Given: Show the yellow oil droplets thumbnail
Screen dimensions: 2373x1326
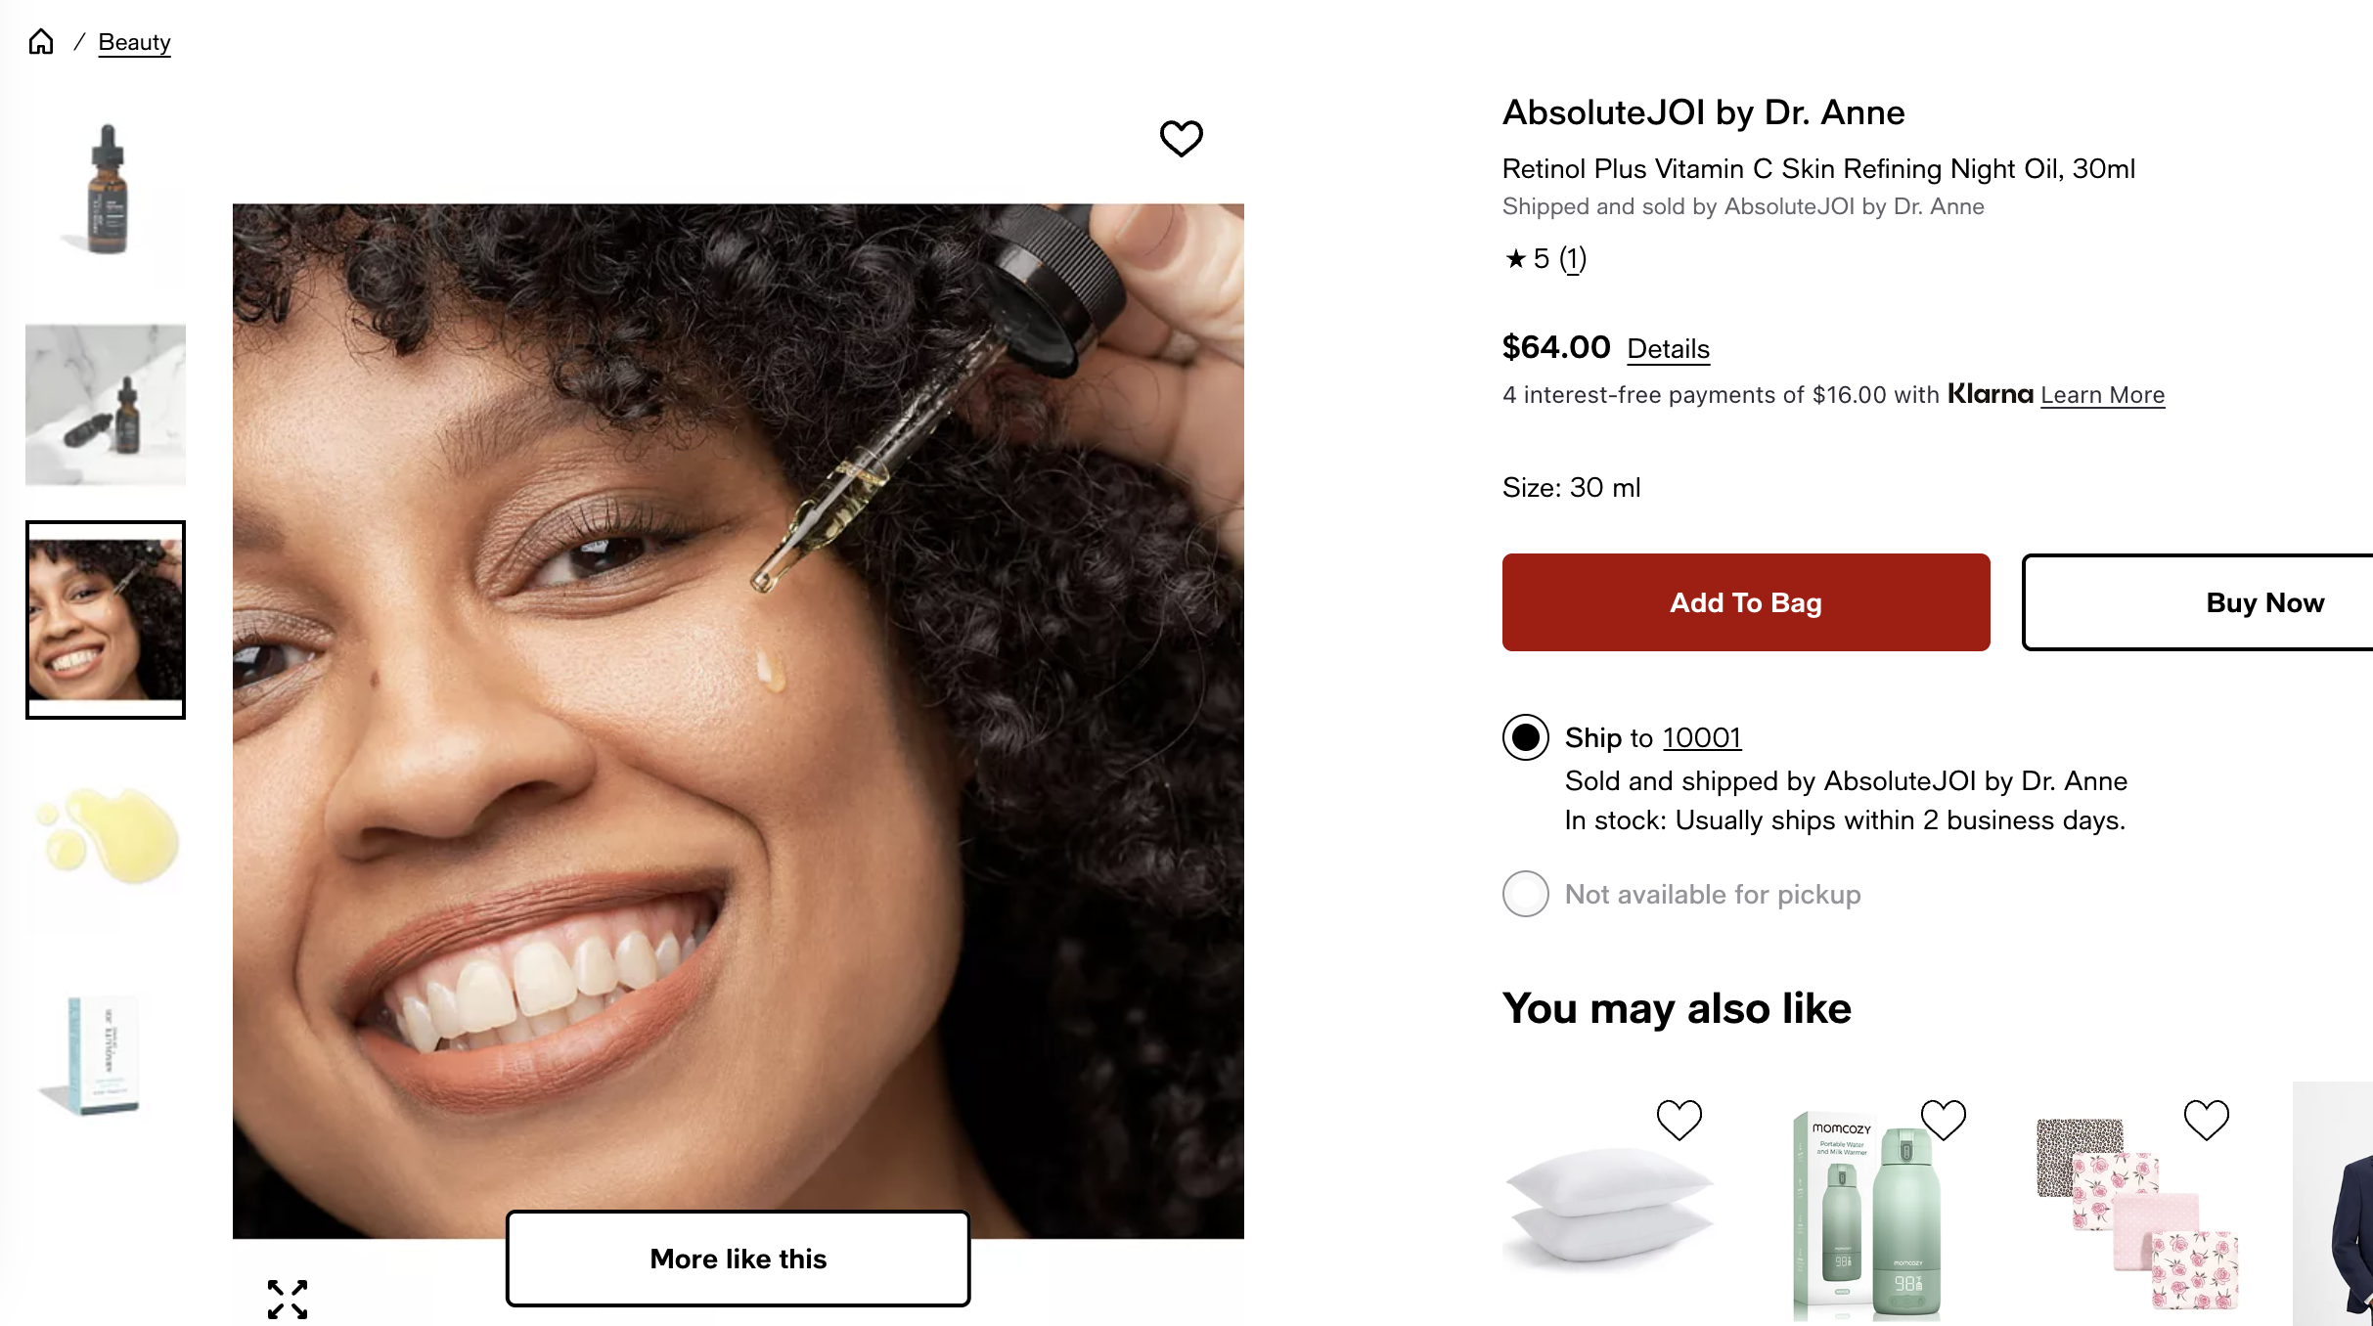Looking at the screenshot, I should point(106,836).
